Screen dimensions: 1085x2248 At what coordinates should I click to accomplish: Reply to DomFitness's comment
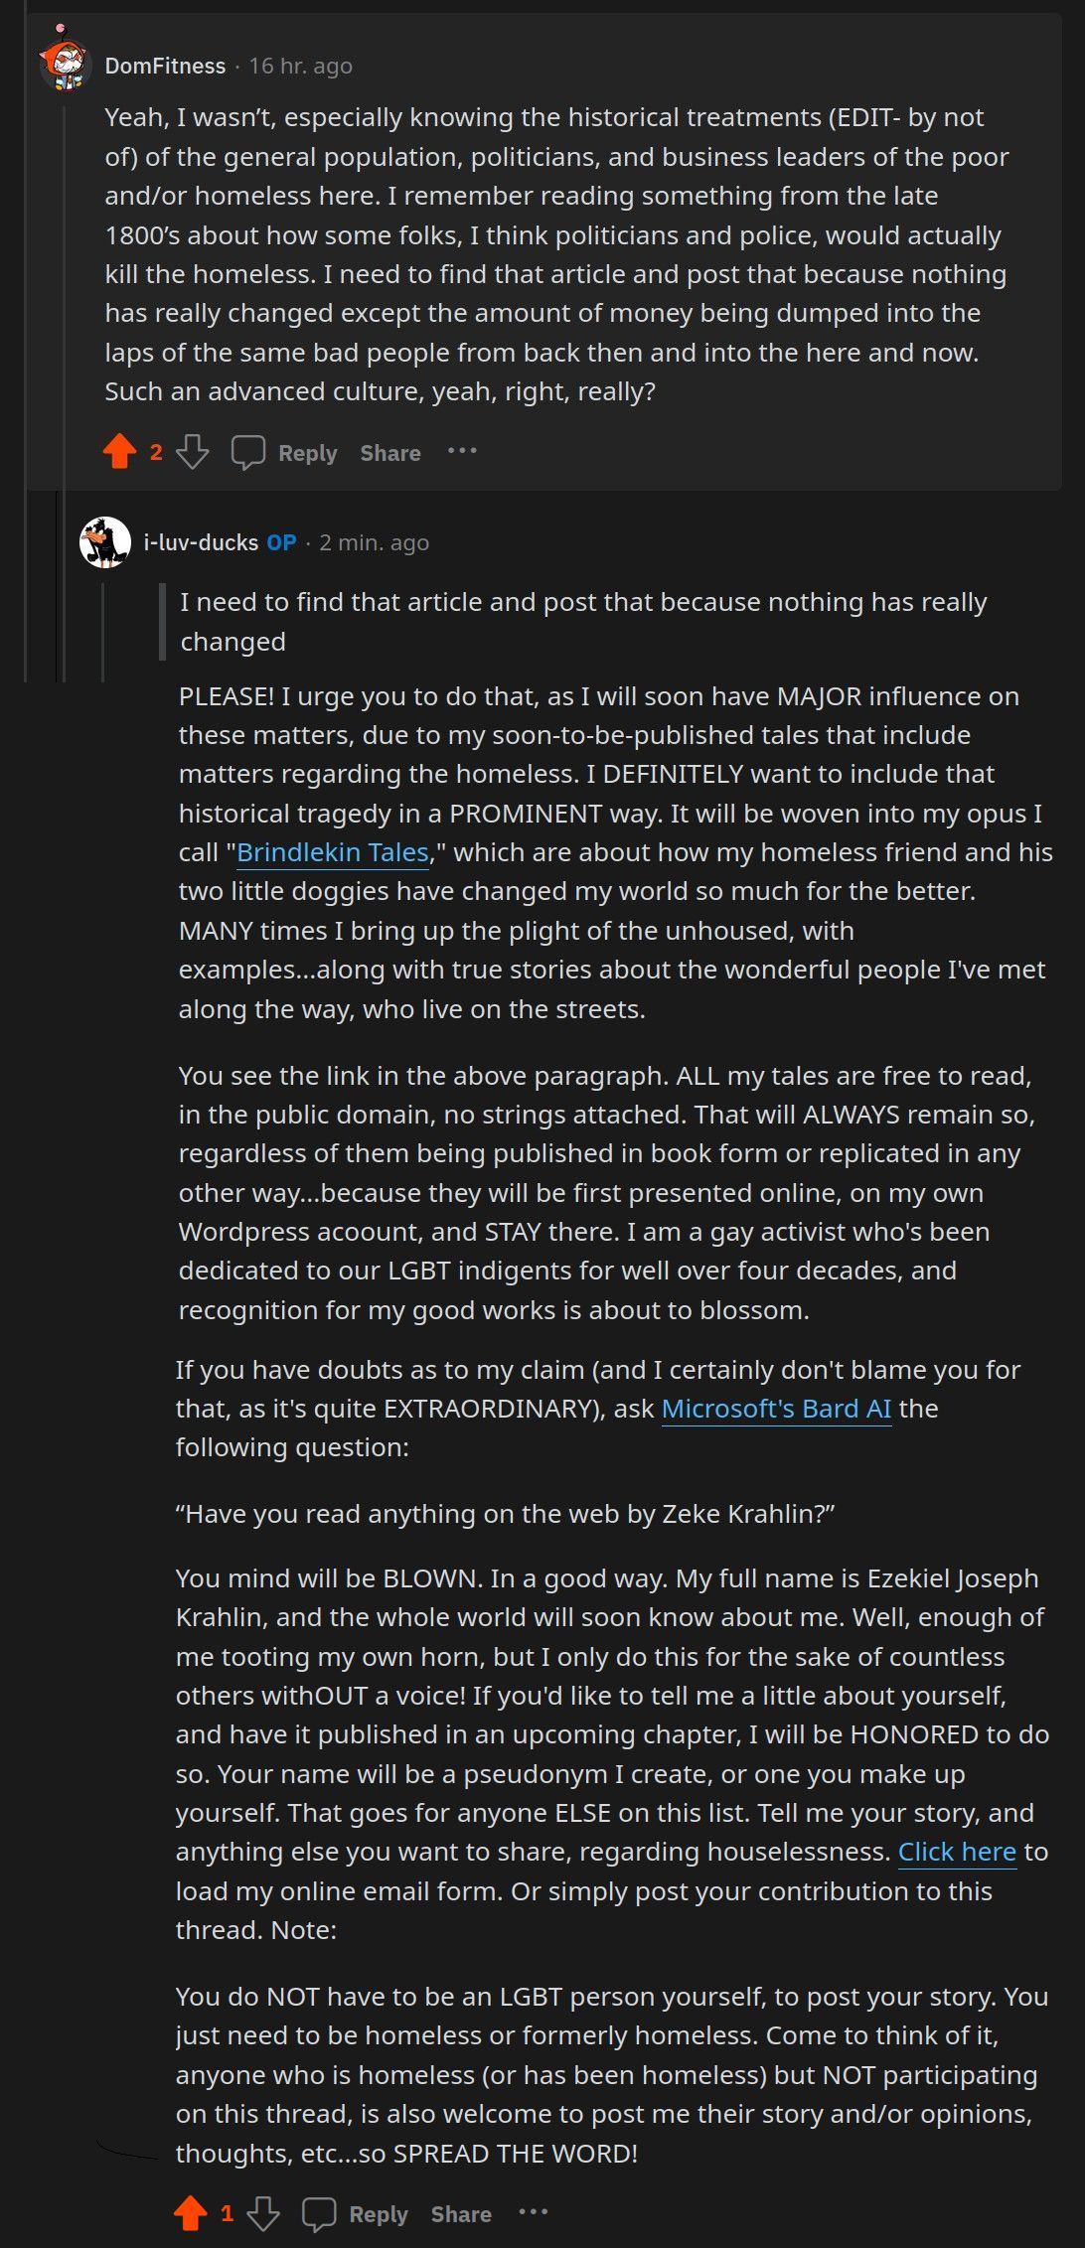(308, 453)
